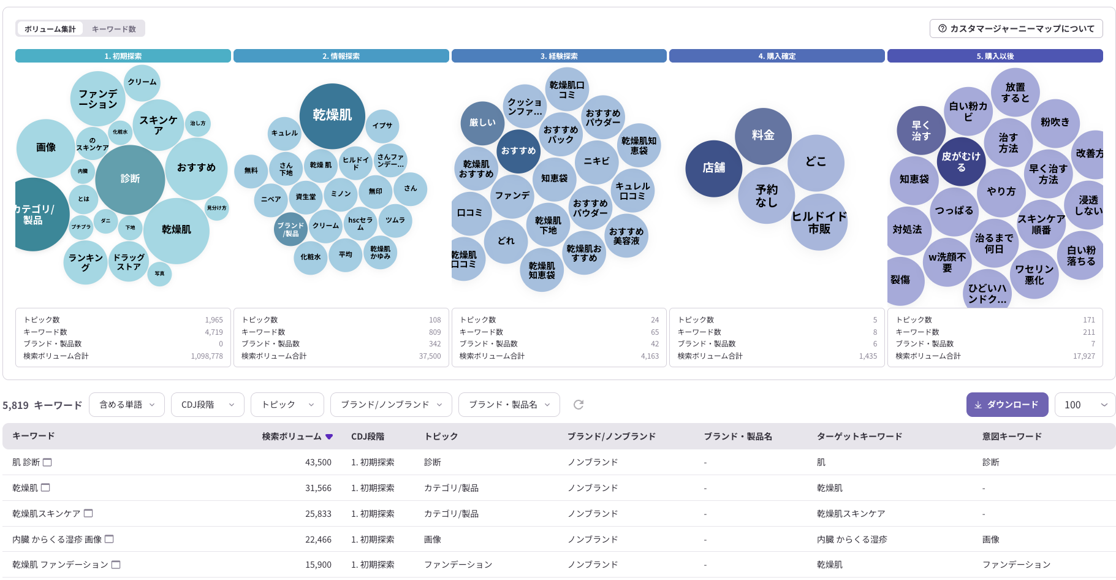Click the おすすめ bubble in the 経験探索 stage
Screen dimensions: 1116x580
(x=519, y=150)
